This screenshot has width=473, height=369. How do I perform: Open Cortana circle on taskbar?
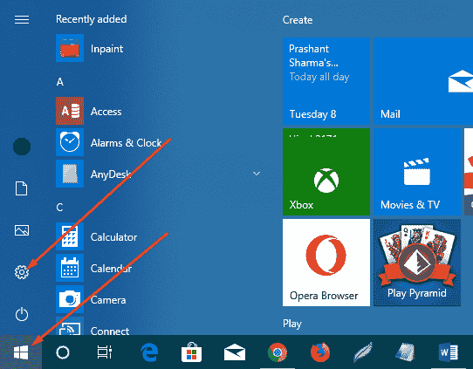click(63, 352)
